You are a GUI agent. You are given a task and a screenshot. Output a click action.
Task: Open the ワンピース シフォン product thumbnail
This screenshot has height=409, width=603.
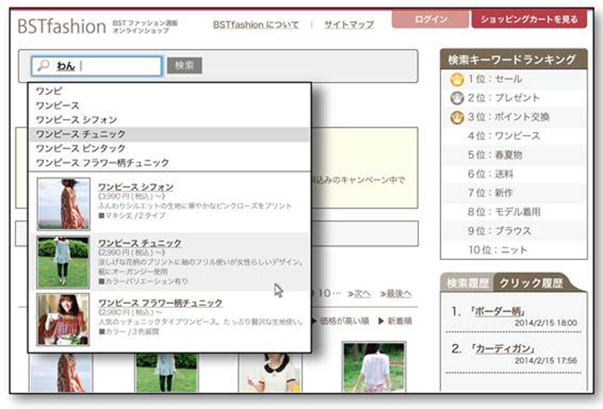(x=63, y=204)
